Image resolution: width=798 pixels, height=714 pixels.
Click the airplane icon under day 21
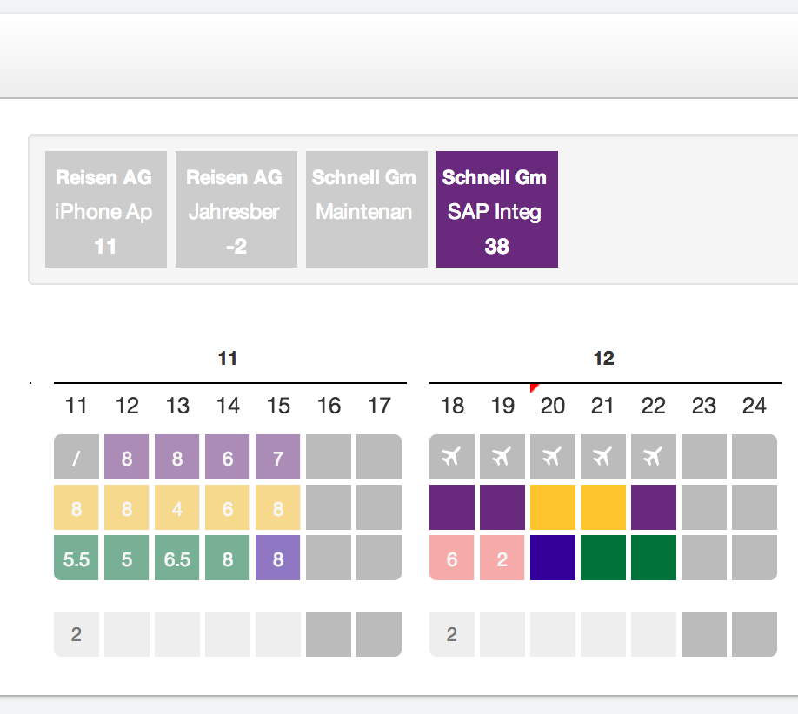pyautogui.click(x=602, y=456)
